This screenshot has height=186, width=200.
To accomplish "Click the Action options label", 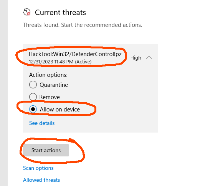I will click(48, 75).
